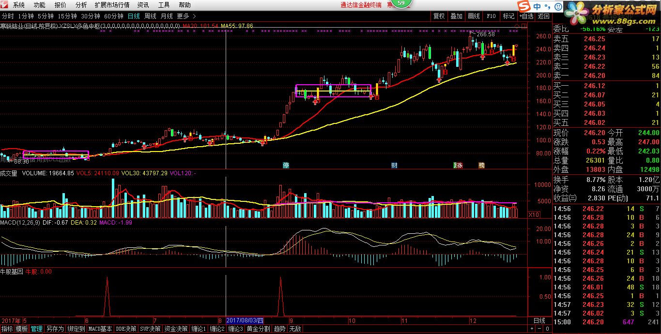Select the 缠论3 template
Image resolution: width=661 pixels, height=334 pixels.
tap(235, 329)
